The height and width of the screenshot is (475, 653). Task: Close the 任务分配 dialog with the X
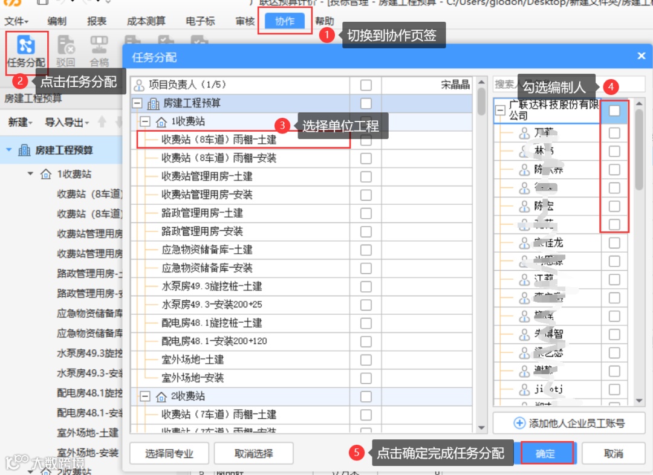tap(642, 56)
